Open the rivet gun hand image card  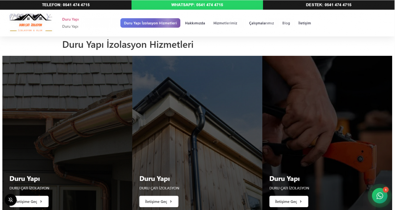click(327, 133)
